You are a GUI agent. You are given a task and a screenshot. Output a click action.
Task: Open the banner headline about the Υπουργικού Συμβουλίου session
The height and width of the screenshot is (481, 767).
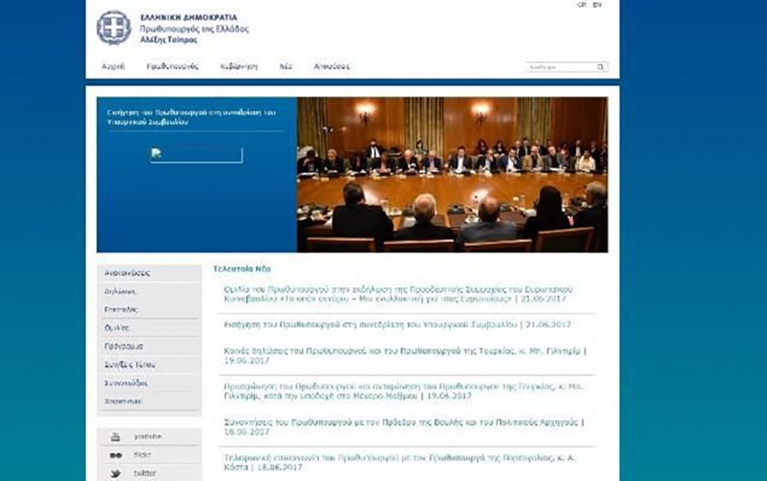coord(192,115)
